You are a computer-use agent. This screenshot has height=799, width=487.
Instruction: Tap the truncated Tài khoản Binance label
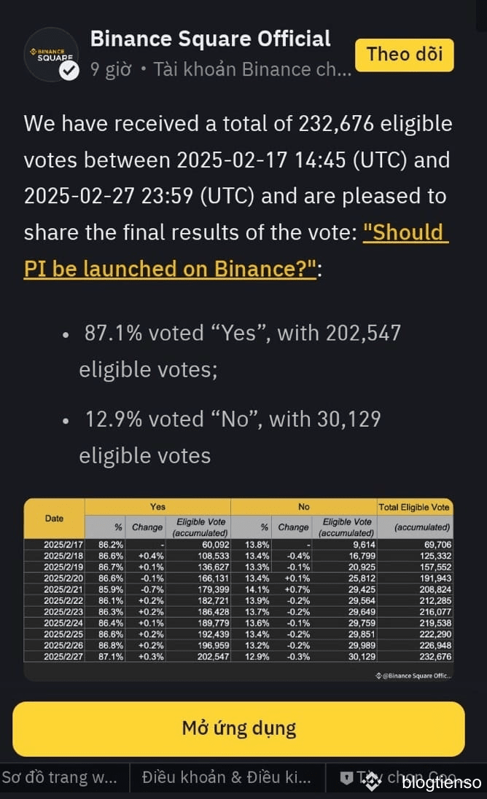(252, 69)
